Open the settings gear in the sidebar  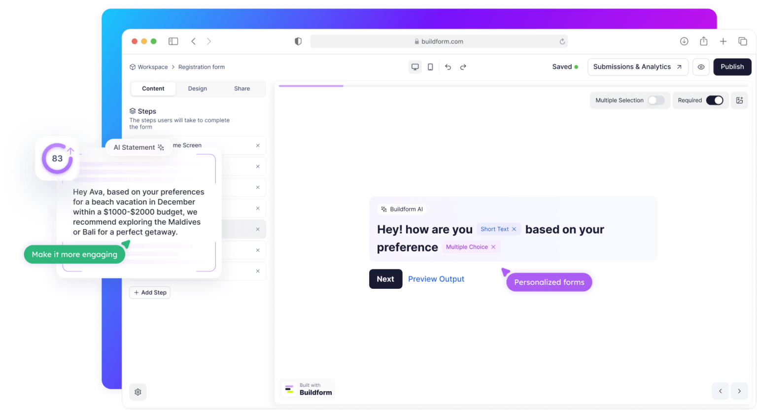[138, 392]
